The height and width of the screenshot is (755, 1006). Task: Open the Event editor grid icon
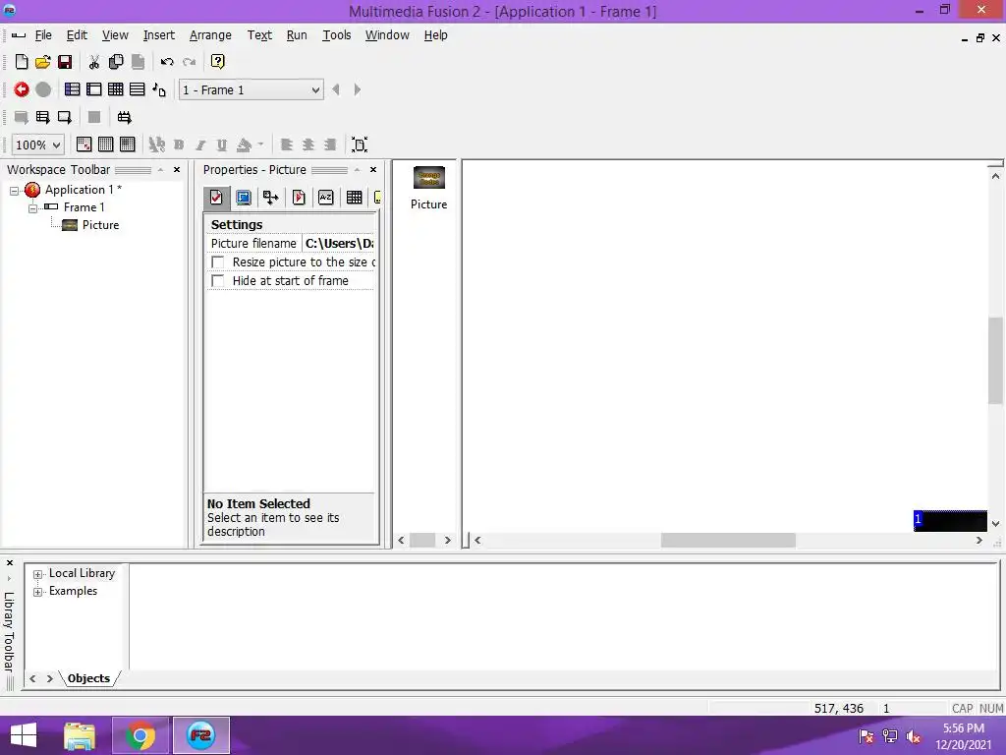(116, 89)
